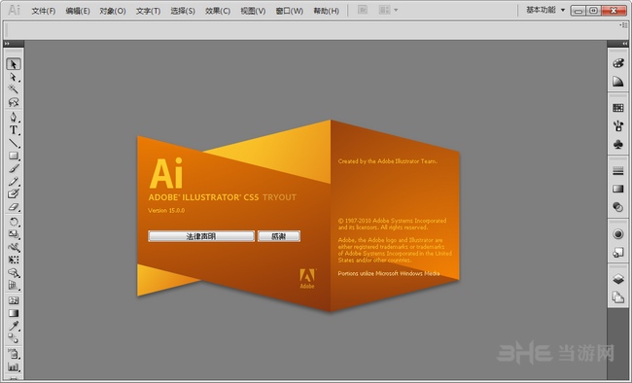Select the Rectangle tool

14,156
